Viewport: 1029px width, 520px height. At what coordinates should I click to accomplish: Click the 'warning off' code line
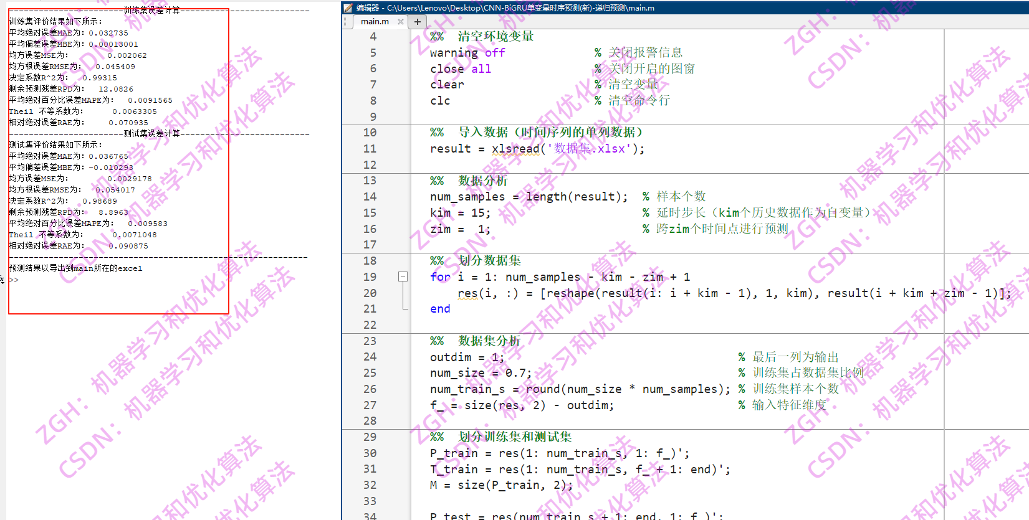[x=467, y=53]
